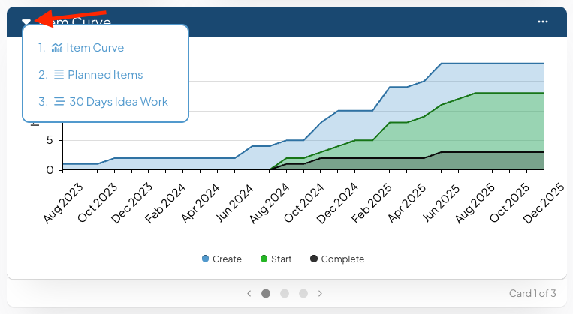
Task: Toggle the Complete series in legend
Action: coord(337,259)
